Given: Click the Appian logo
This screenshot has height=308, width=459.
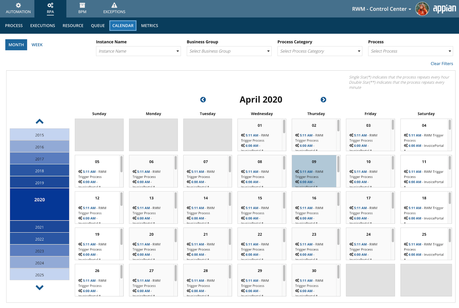Looking at the screenshot, I should [x=444, y=9].
